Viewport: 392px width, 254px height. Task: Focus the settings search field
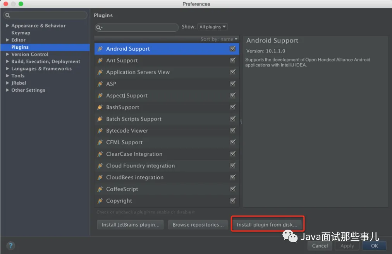point(45,15)
